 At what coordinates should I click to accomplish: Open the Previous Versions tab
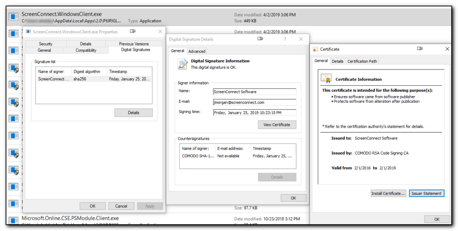[x=134, y=44]
